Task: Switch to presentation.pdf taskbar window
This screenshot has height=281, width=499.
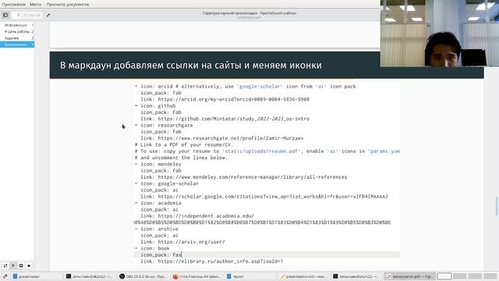Action: point(410,276)
